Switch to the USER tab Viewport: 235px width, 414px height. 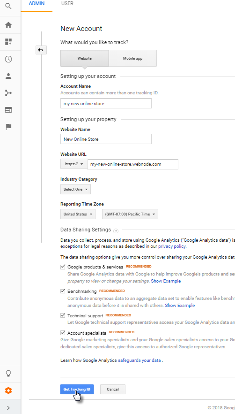(67, 3)
